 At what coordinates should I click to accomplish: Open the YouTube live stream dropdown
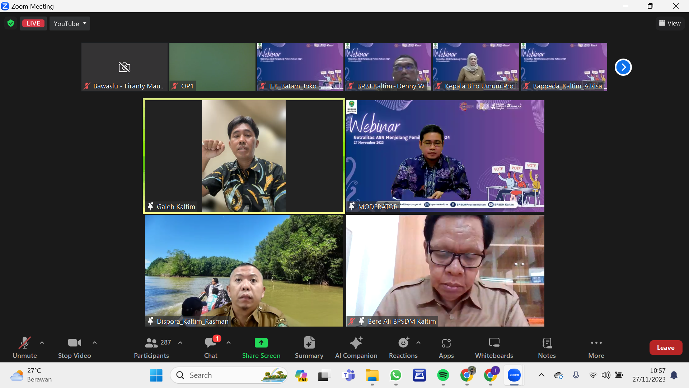click(69, 23)
